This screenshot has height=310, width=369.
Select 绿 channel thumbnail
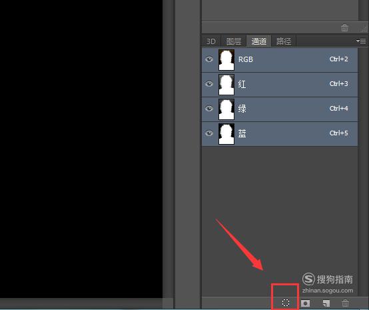226,109
